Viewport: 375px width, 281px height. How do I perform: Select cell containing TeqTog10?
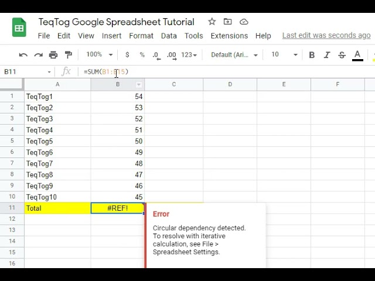(x=57, y=197)
